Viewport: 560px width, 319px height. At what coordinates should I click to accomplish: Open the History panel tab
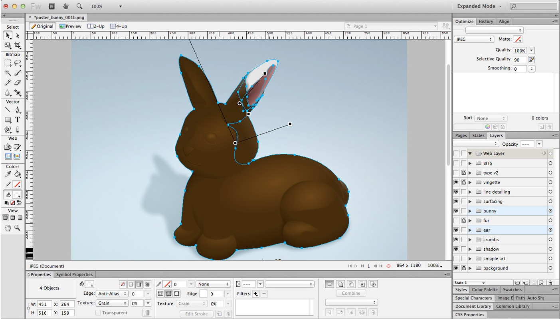click(486, 22)
